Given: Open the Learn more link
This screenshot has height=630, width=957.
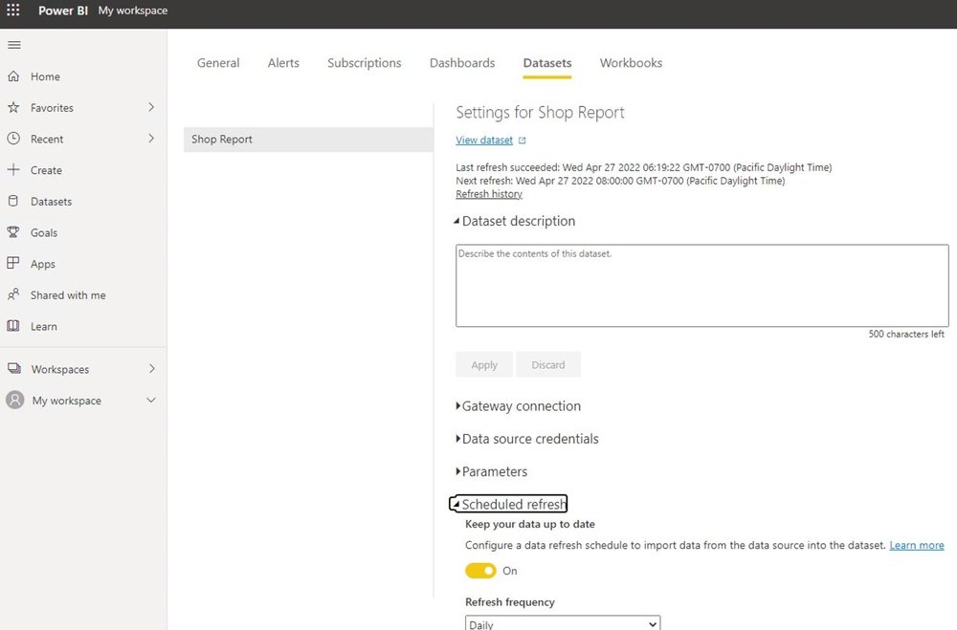Looking at the screenshot, I should (x=916, y=545).
